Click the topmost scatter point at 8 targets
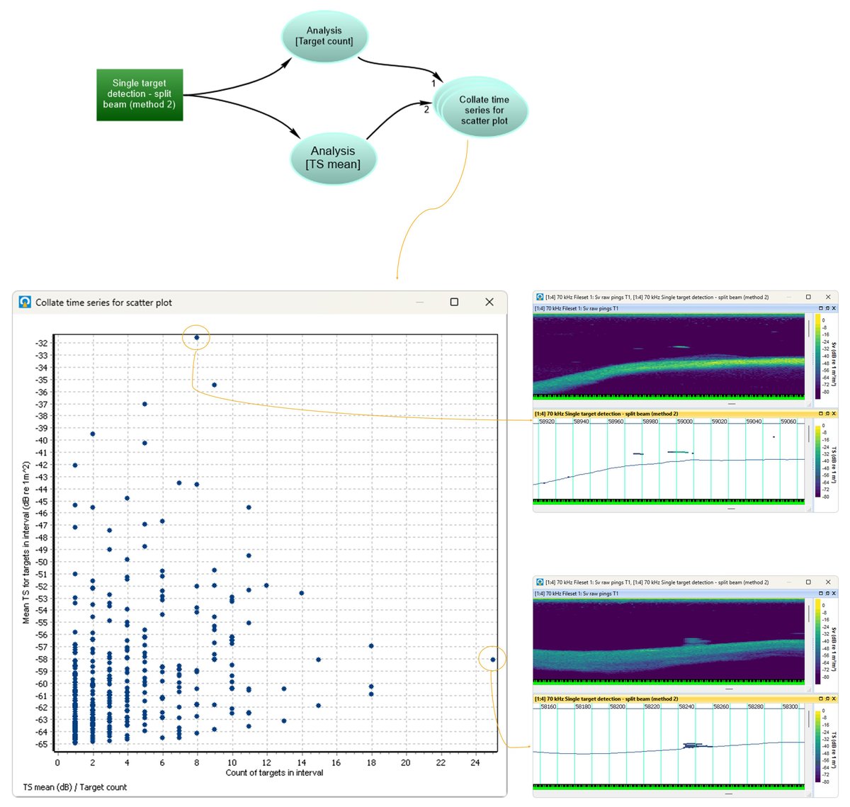 click(197, 337)
